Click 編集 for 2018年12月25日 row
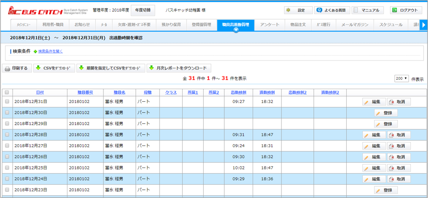This screenshot has height=198, width=428. click(374, 168)
